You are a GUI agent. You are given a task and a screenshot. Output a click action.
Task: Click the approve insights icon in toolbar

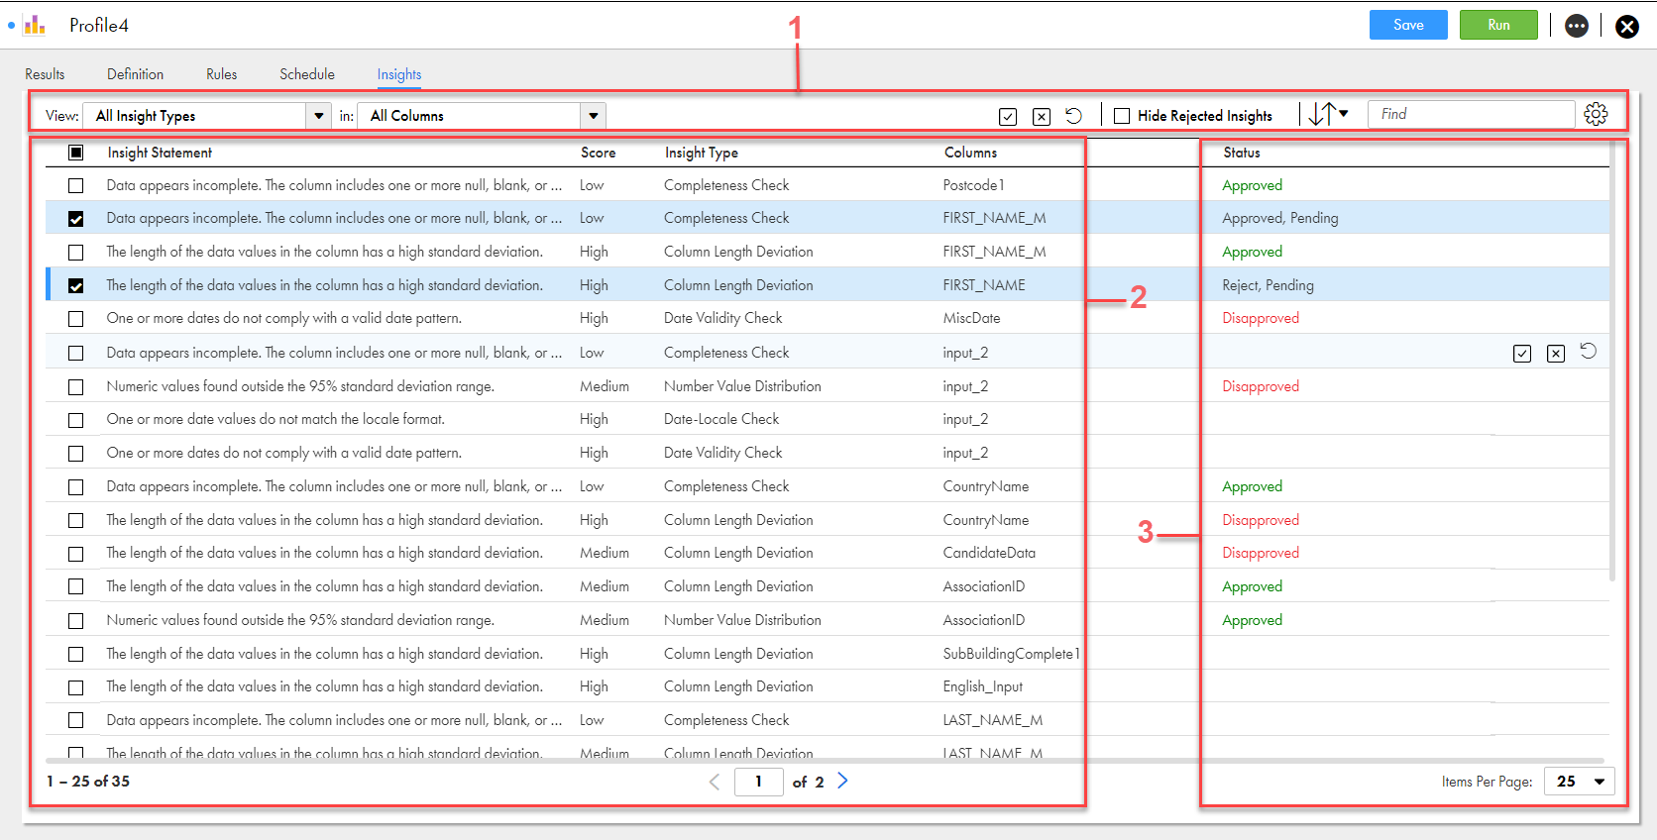1008,117
